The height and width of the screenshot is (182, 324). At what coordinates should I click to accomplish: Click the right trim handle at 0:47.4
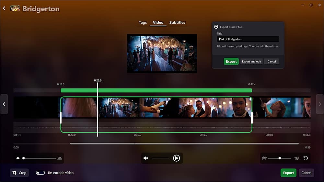tap(252, 117)
